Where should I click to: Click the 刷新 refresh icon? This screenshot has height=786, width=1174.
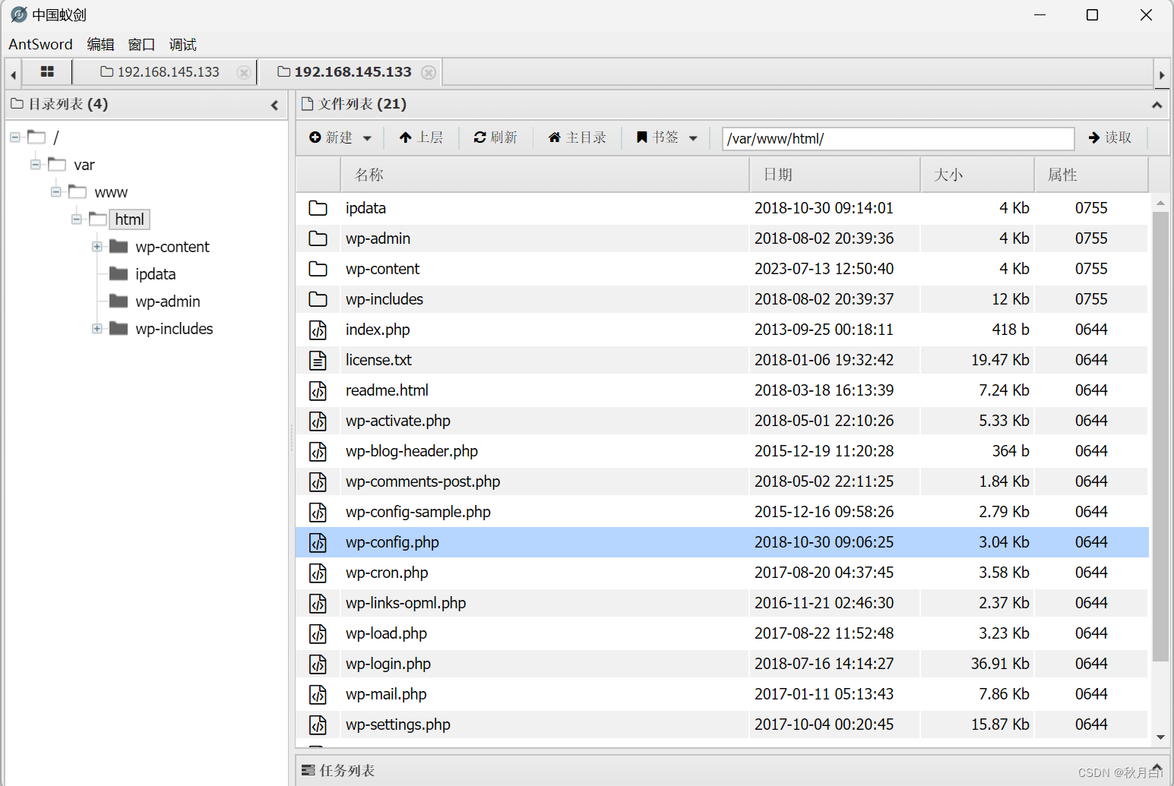click(482, 137)
